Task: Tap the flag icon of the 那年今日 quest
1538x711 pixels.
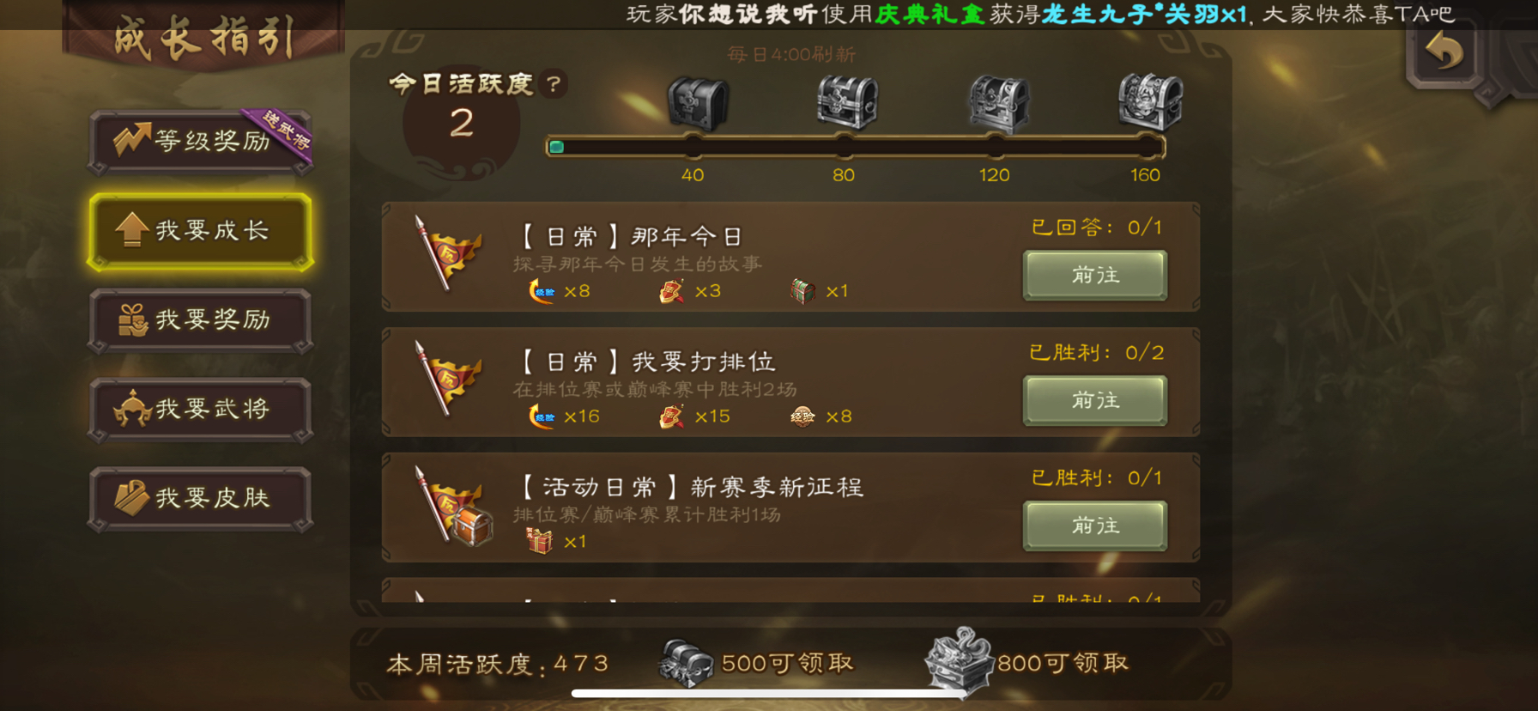Action: [x=446, y=253]
